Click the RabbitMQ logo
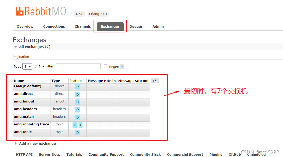 coord(42,11)
